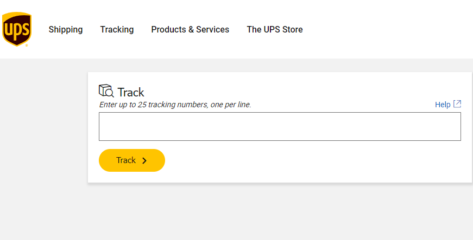
Task: Select the Shipping navigation item
Action: click(66, 30)
